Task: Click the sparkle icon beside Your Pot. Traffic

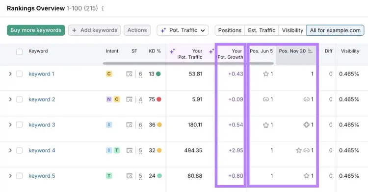Action: [x=173, y=51]
